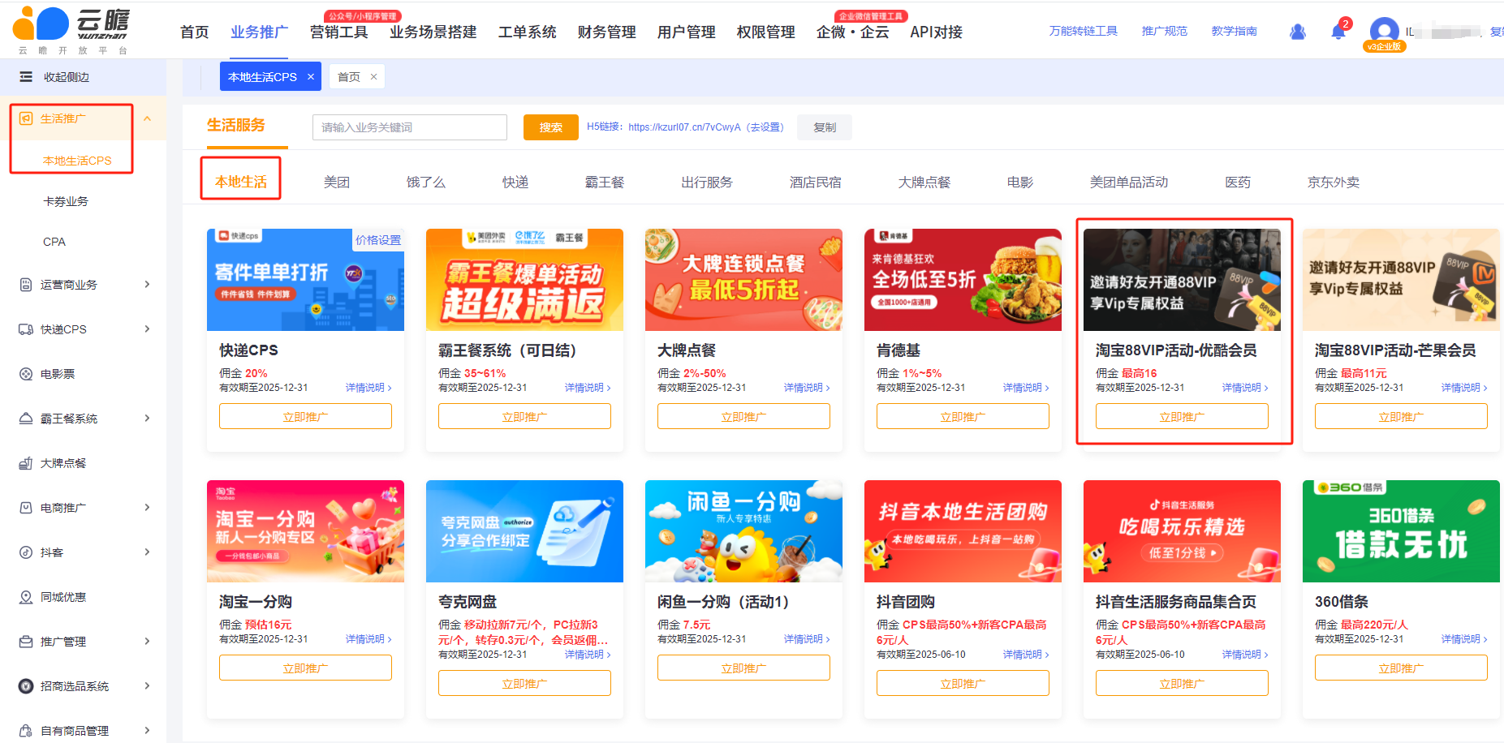This screenshot has height=743, width=1504.
Task: Switch to the 京东外卖 category tab
Action: click(x=1334, y=183)
